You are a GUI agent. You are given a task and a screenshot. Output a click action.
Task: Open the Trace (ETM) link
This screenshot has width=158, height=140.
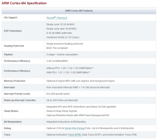tap(75, 135)
